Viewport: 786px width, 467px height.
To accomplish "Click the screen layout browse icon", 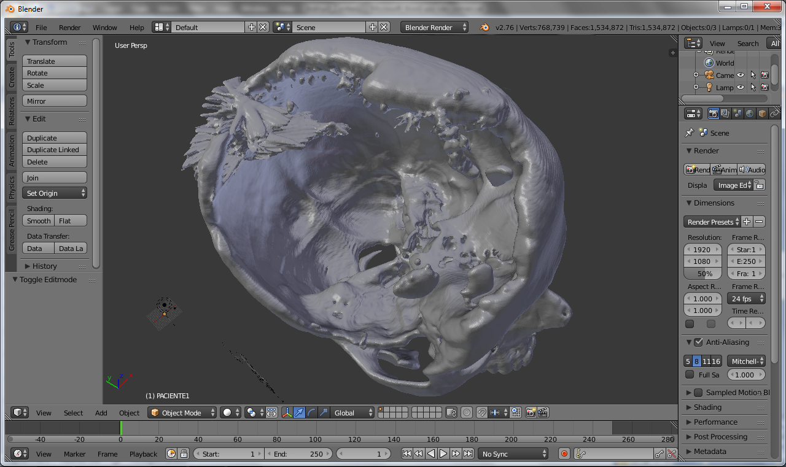I will tap(161, 27).
